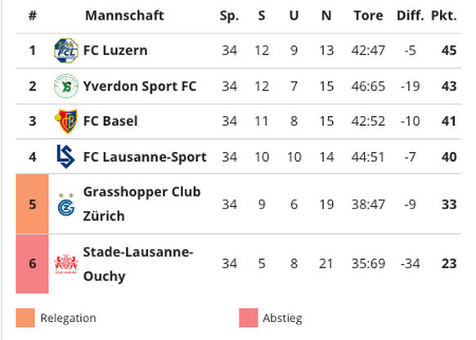Screen dimensions: 476x340
Task: Open the Stade-Lausanne-Ouchy team link
Action: [138, 264]
